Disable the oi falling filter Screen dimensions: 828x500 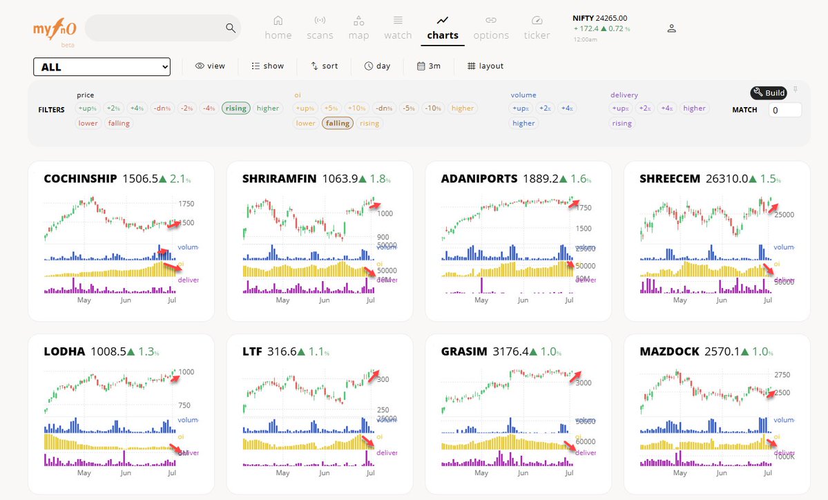338,123
